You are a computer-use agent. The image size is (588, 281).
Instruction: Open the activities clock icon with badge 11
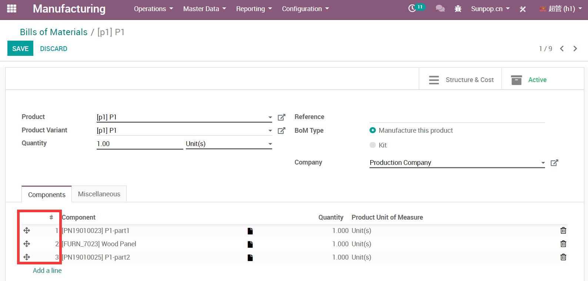pos(416,8)
